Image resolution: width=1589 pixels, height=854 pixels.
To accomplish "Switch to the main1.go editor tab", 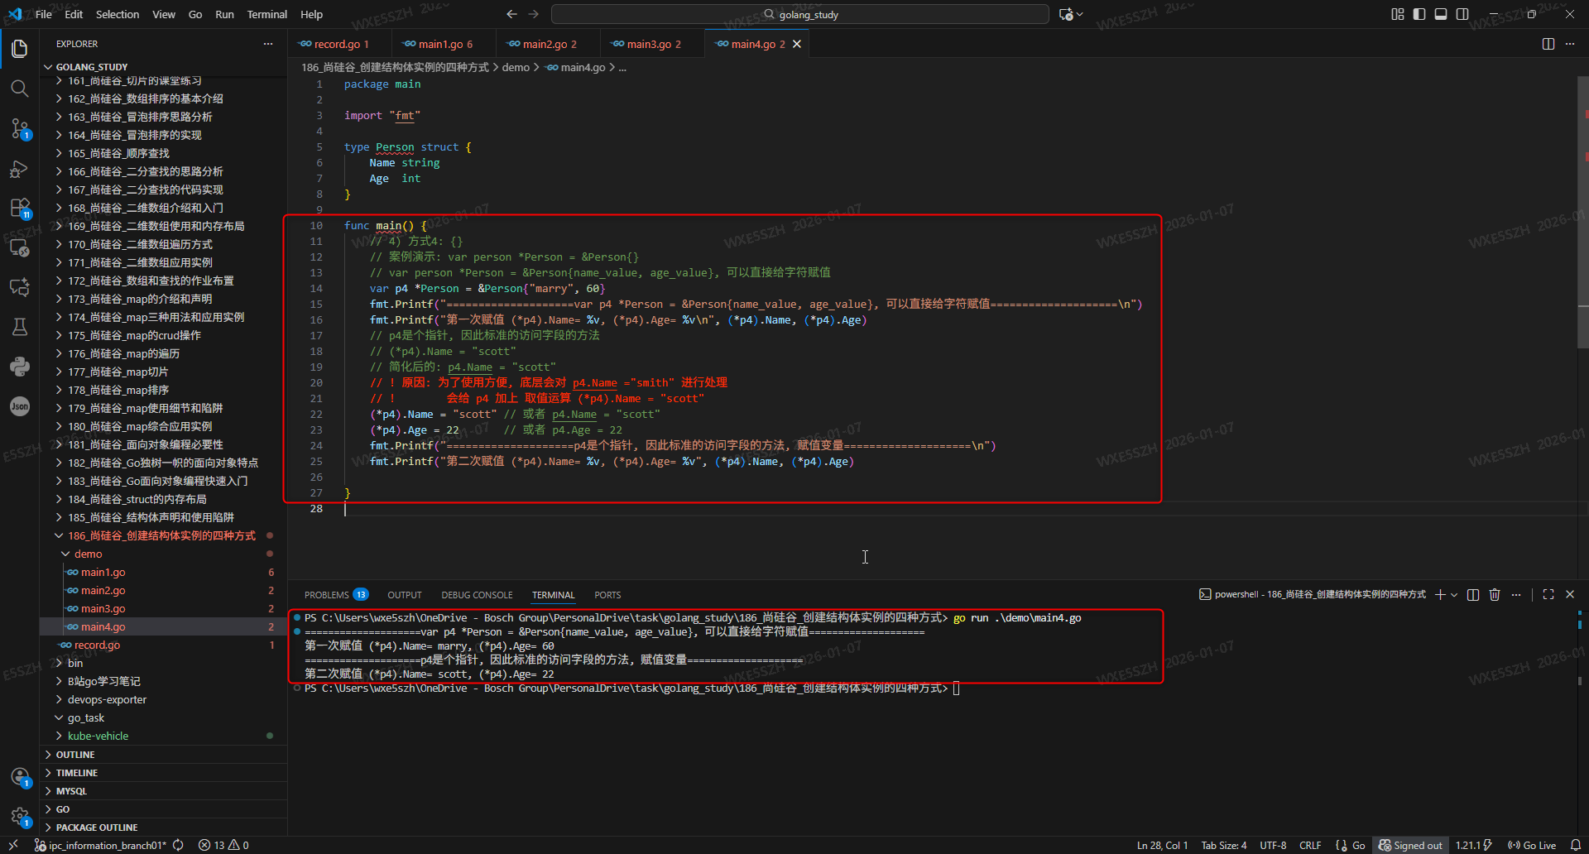I will (x=444, y=44).
